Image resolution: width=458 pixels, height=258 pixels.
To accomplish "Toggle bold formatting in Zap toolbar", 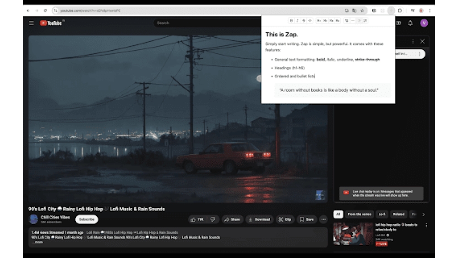I will point(291,21).
